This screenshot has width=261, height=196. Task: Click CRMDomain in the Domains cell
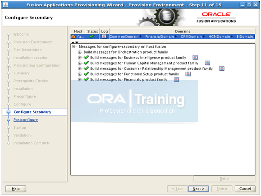pos(191,36)
